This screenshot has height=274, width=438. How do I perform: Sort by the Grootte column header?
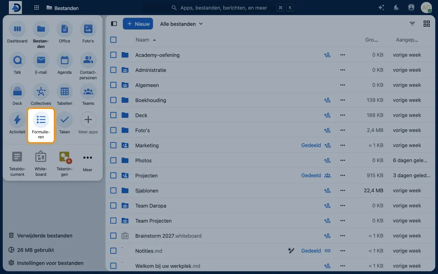371,40
